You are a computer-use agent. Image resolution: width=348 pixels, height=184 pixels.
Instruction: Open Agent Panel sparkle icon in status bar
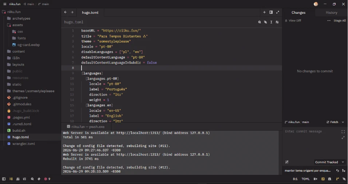(x=344, y=179)
